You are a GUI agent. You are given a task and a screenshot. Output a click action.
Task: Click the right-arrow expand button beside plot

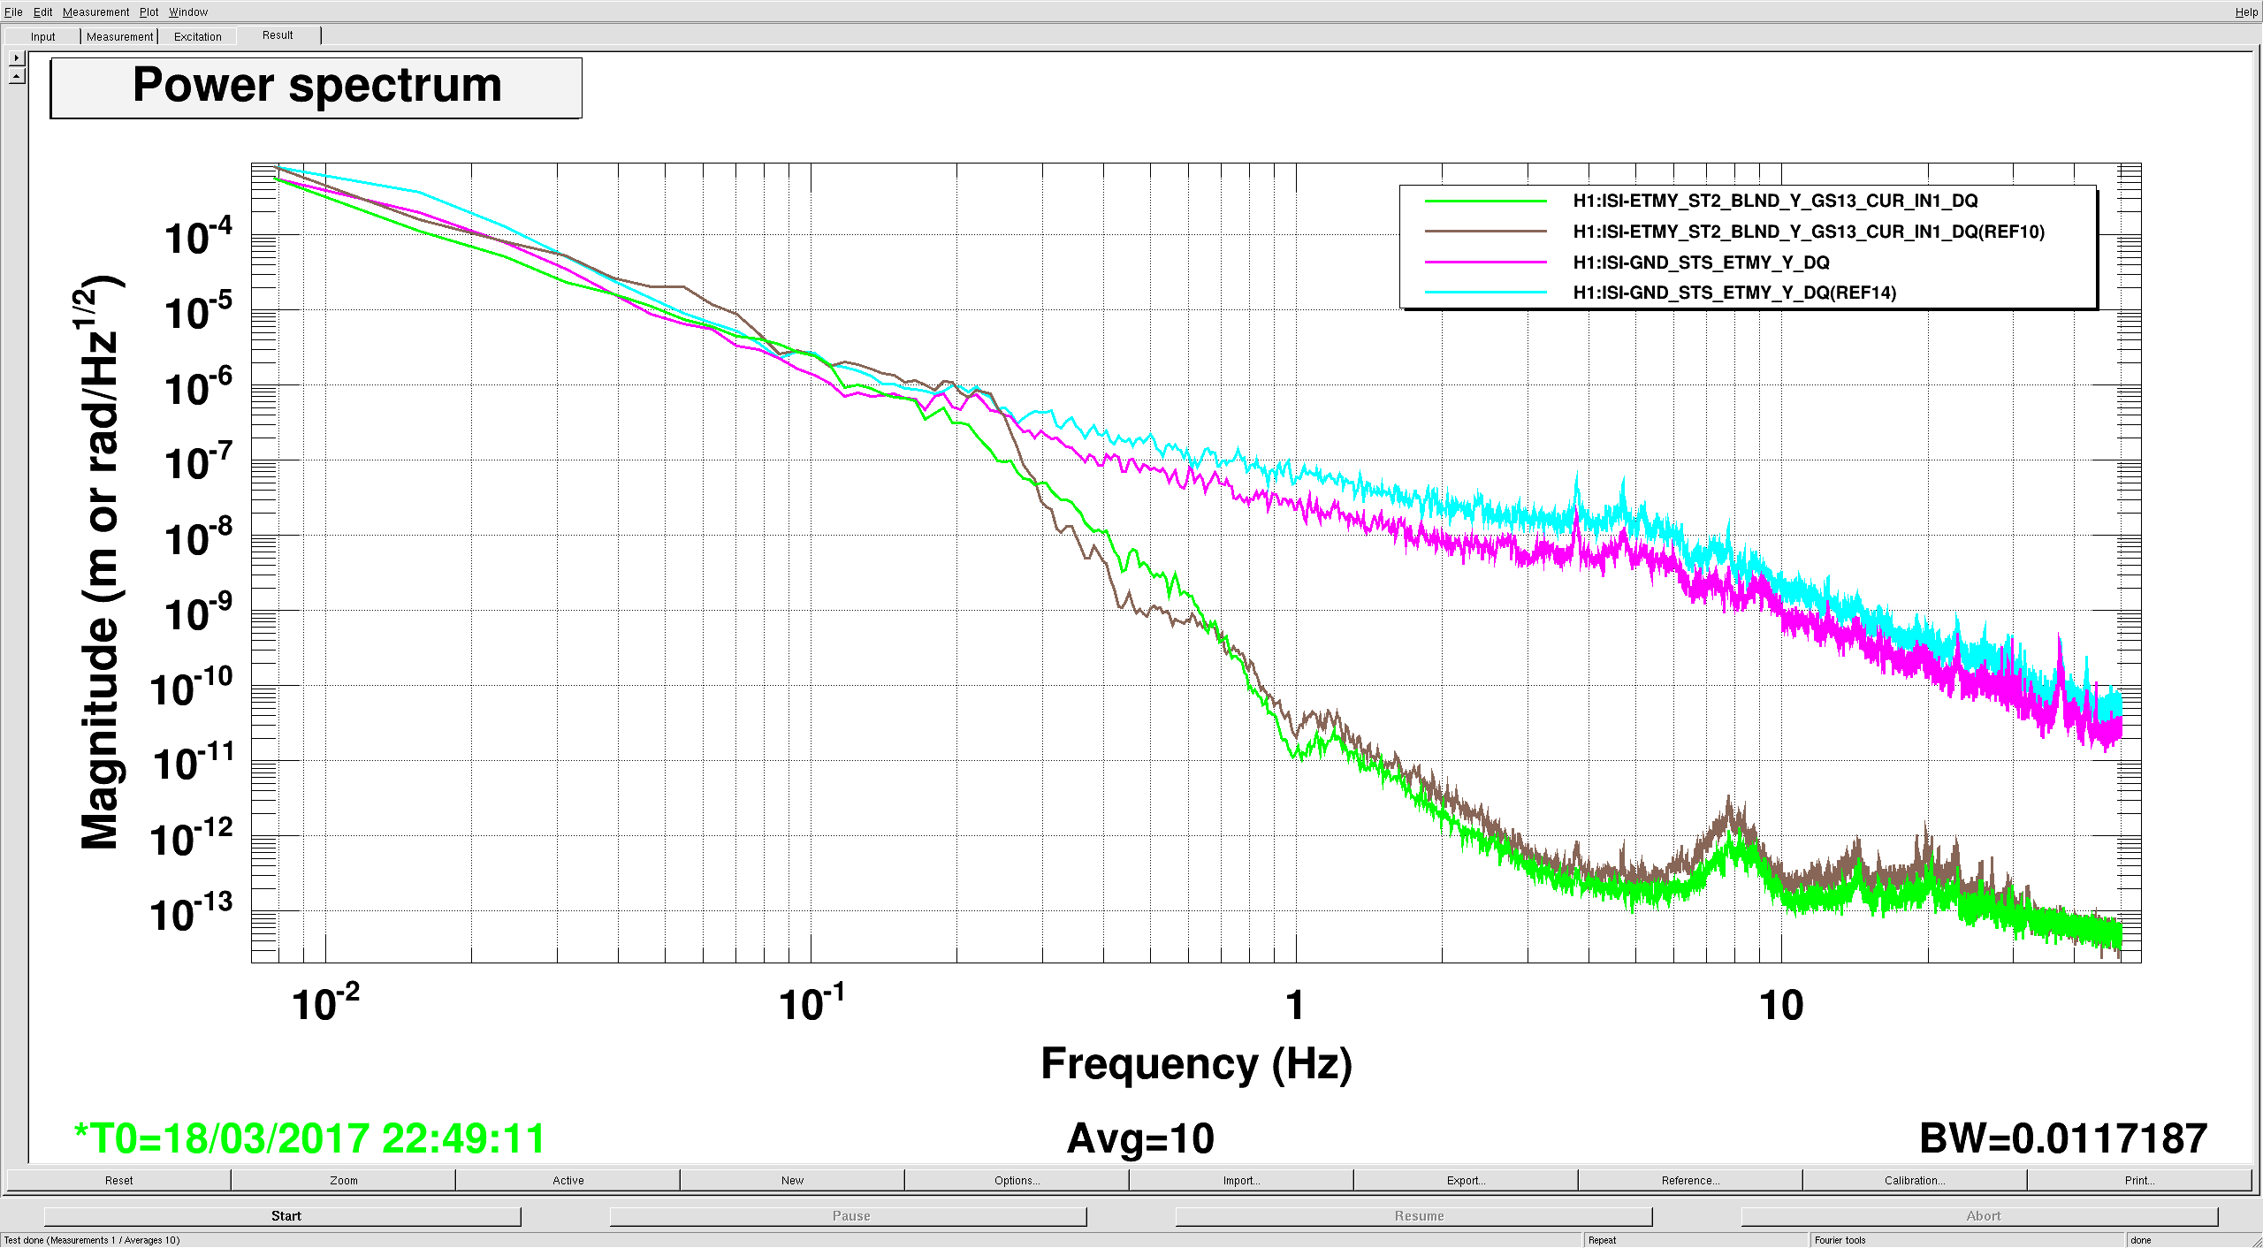tap(16, 57)
